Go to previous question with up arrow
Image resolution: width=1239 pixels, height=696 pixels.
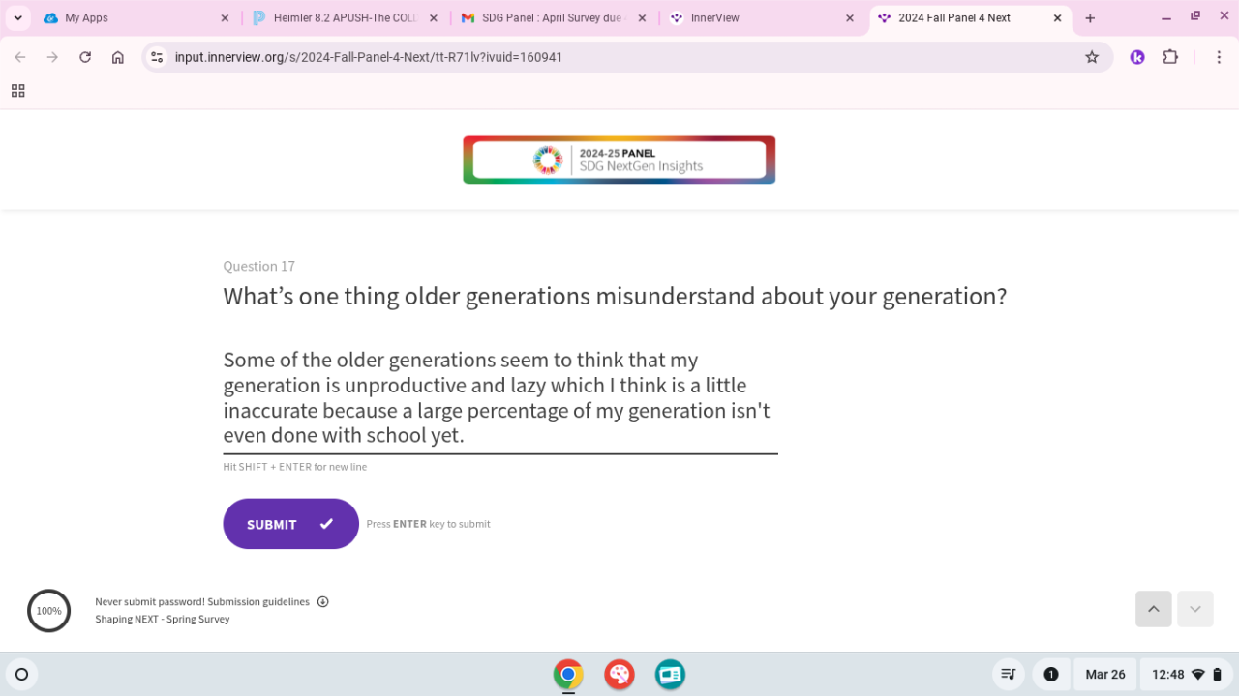[x=1153, y=609]
